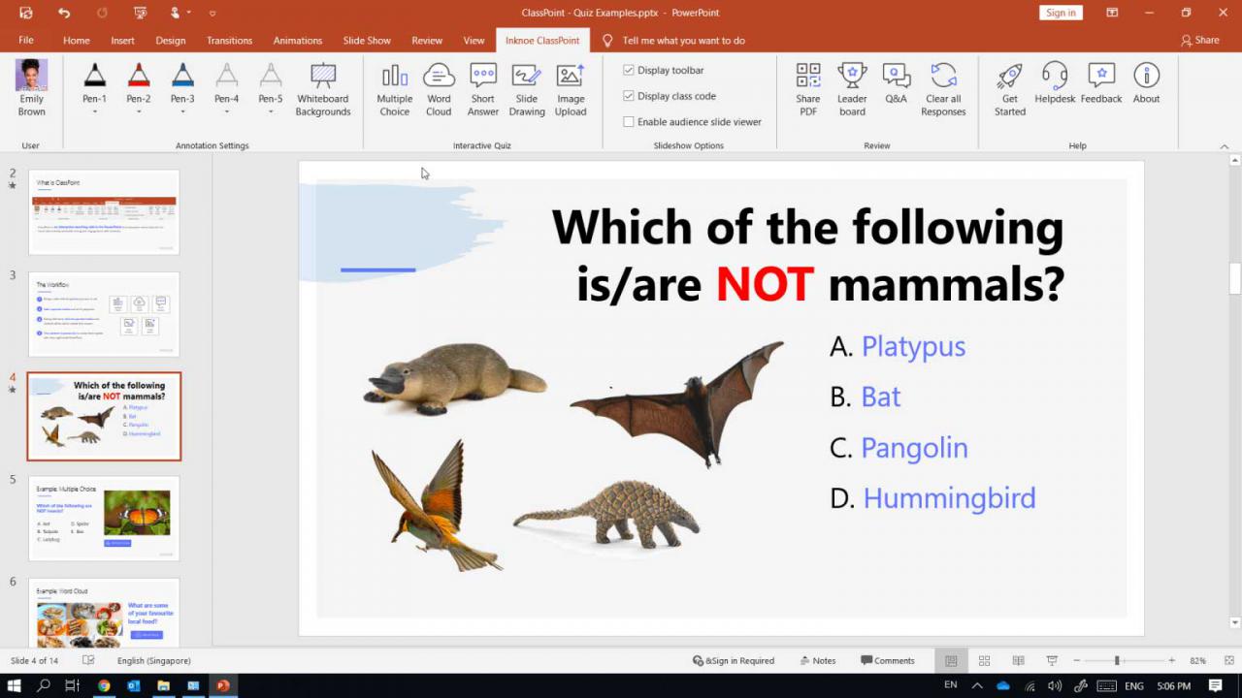Click the Save icon in title bar
This screenshot has height=698, width=1242.
(26, 13)
